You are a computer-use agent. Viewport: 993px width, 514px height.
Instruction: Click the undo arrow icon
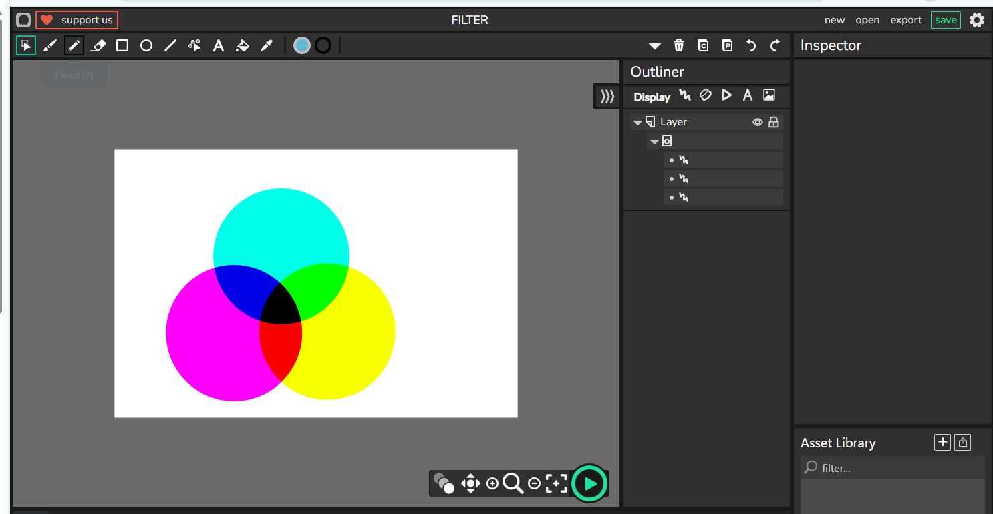pos(751,45)
